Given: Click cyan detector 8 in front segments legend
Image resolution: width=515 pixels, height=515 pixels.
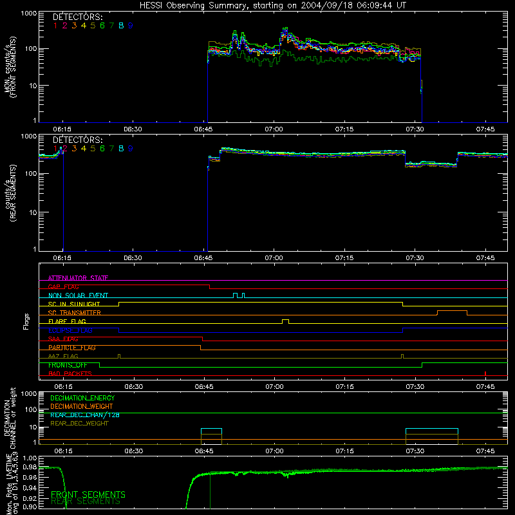Looking at the screenshot, I should 121,25.
